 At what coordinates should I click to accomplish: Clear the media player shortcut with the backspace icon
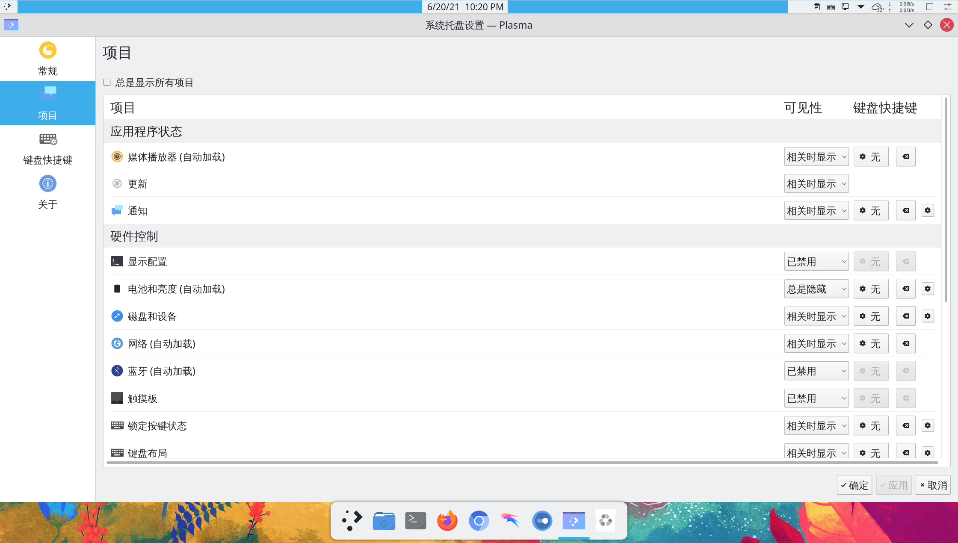[906, 156]
